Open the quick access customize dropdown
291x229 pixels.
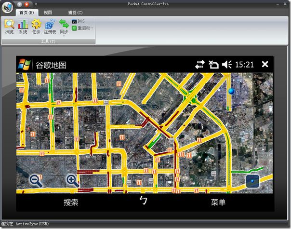[x=36, y=4]
